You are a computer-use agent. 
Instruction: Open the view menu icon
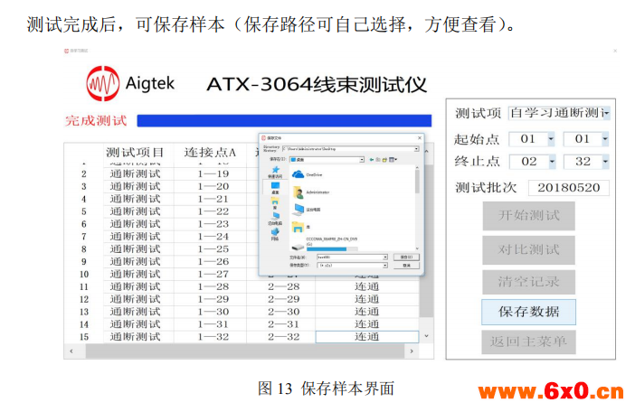[393, 160]
